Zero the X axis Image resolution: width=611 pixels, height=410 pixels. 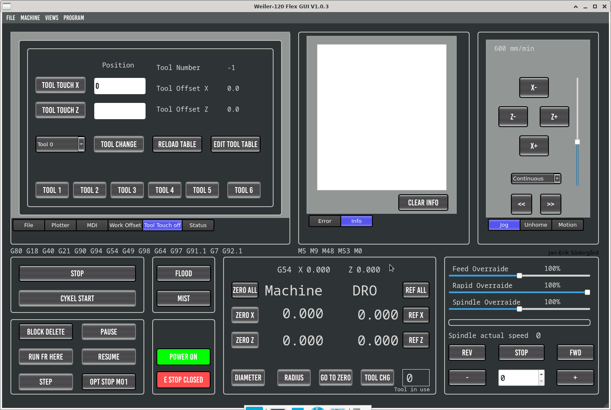click(245, 315)
